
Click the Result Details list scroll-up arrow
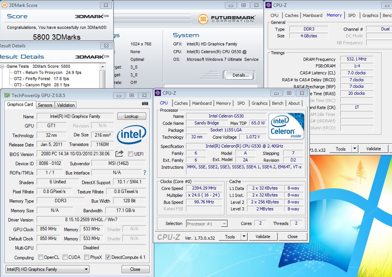[x=103, y=67]
